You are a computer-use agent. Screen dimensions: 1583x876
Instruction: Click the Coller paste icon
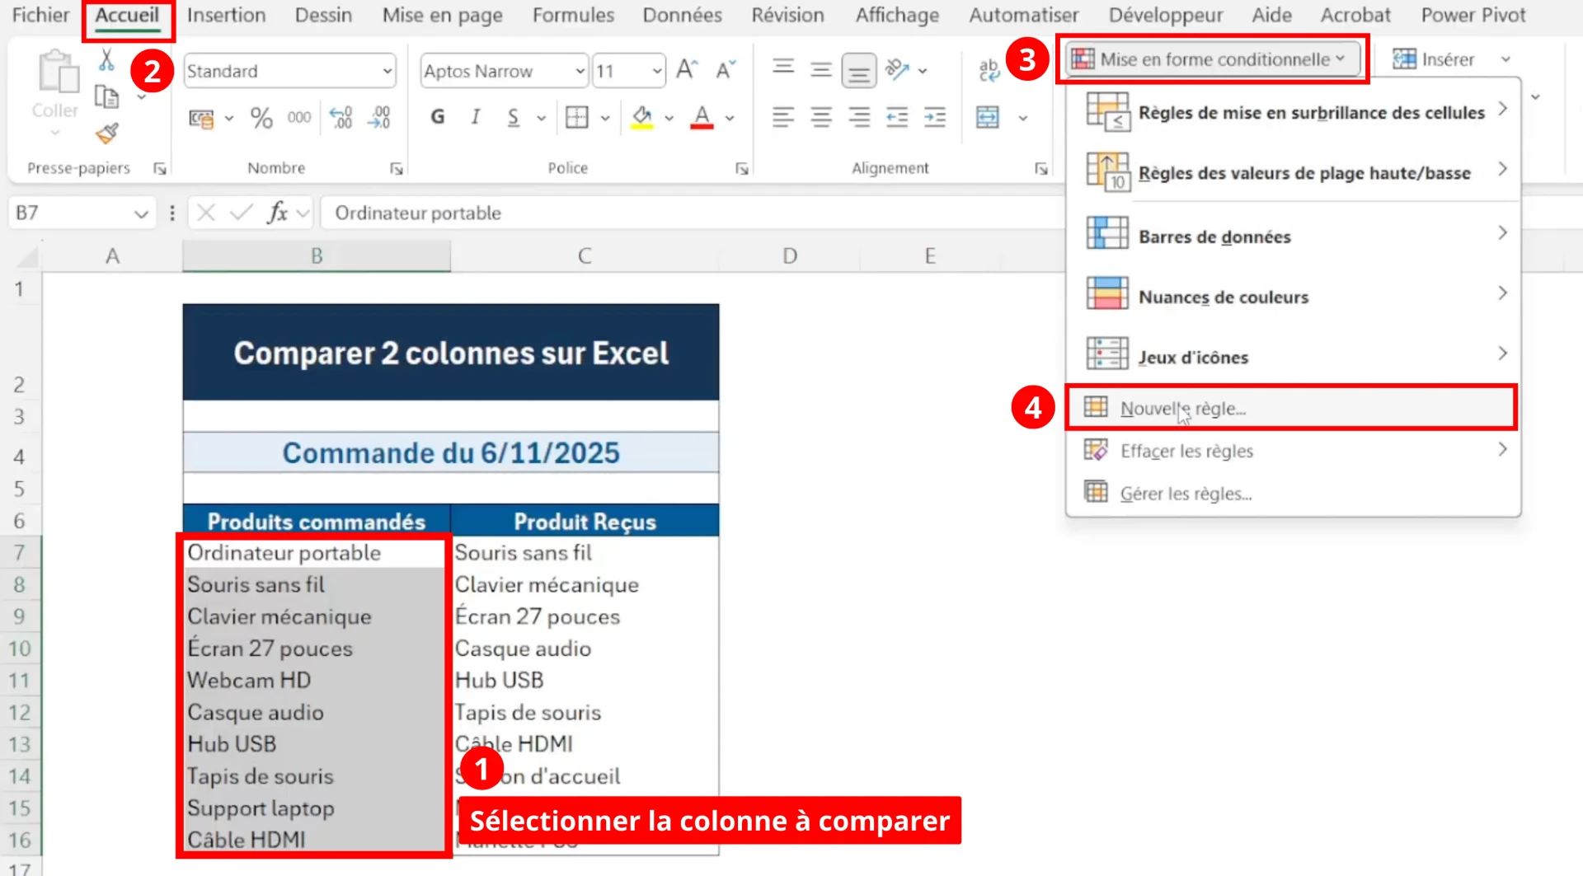(x=57, y=71)
